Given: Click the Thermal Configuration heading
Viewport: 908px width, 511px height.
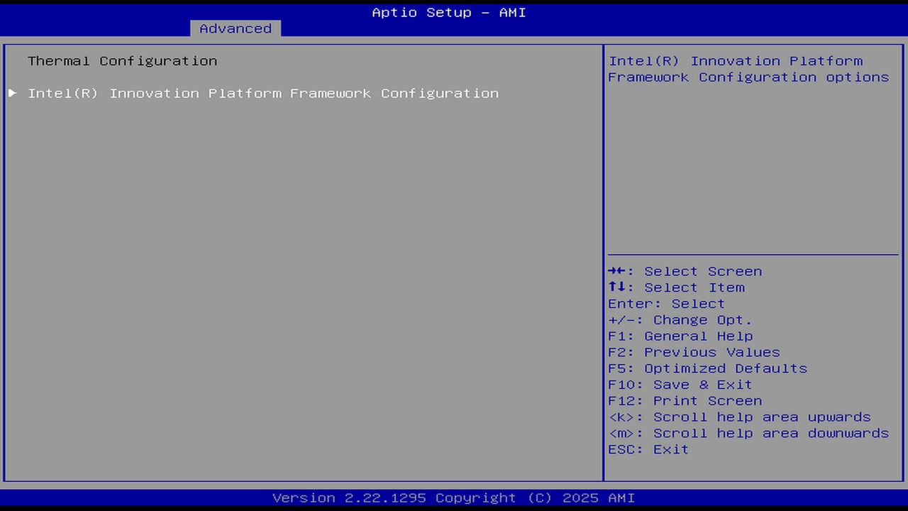Looking at the screenshot, I should pyautogui.click(x=122, y=61).
